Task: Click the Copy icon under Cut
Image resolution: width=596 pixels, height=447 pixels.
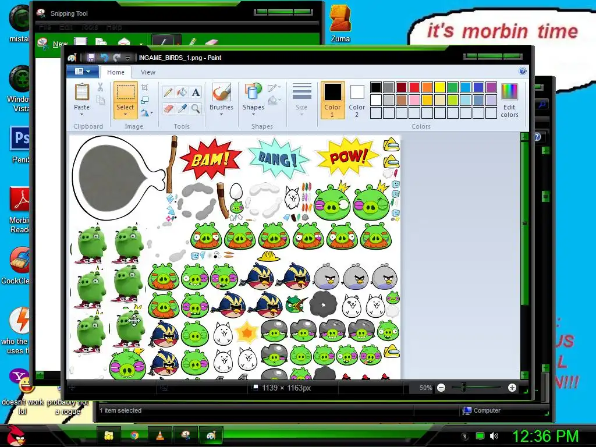Action: 100,100
